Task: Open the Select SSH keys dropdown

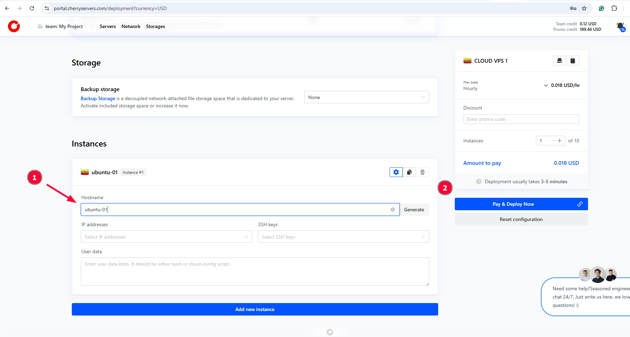Action: pos(343,237)
